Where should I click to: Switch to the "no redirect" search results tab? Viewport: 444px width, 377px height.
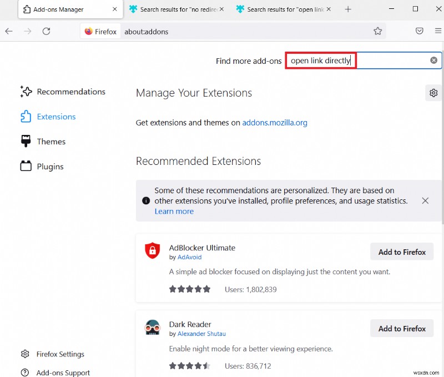[175, 9]
